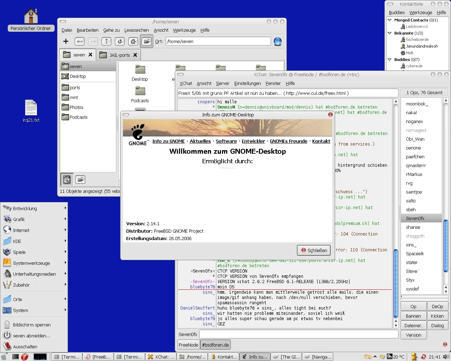Open the Server menu in XChat
Image resolution: width=451 pixels, height=361 pixels.
click(222, 83)
